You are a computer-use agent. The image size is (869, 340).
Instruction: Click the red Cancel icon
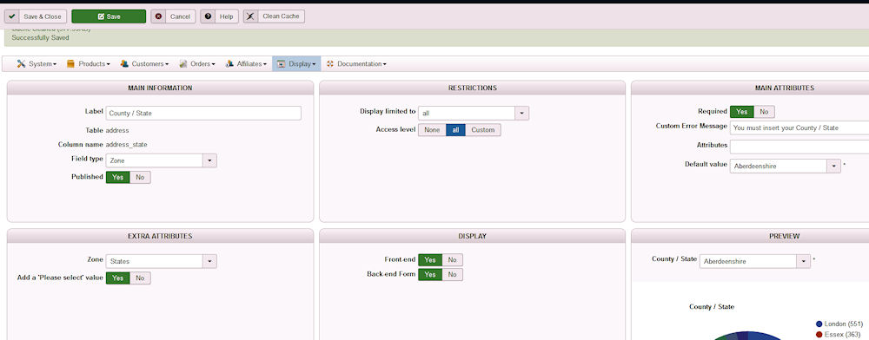click(x=159, y=16)
